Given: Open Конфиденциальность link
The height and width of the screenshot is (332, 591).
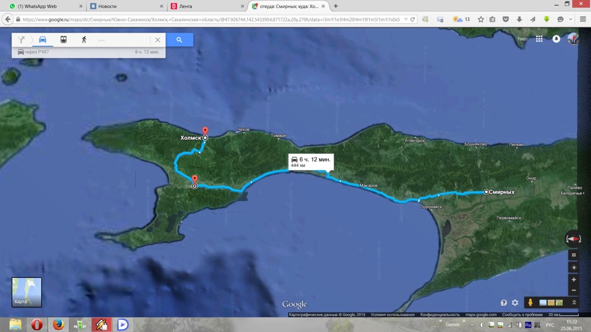Looking at the screenshot, I should click(440, 315).
